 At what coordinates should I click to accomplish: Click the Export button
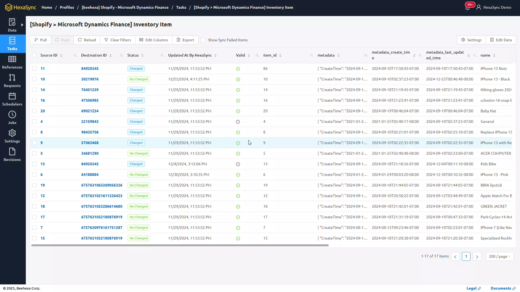tap(185, 40)
